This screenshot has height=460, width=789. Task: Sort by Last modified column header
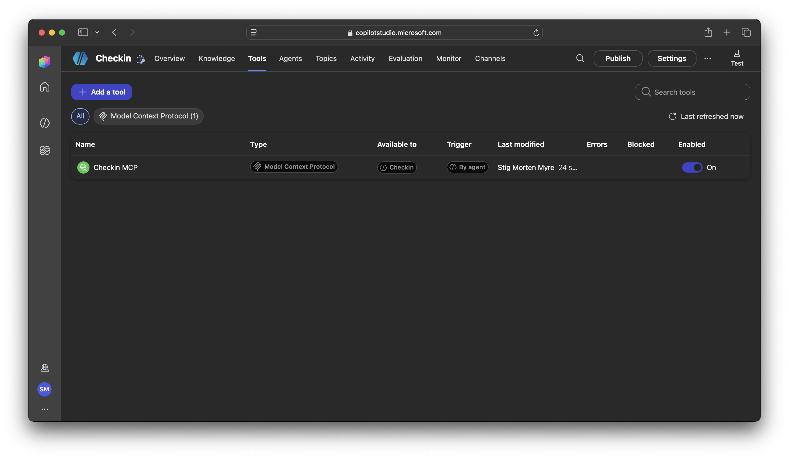(x=521, y=144)
